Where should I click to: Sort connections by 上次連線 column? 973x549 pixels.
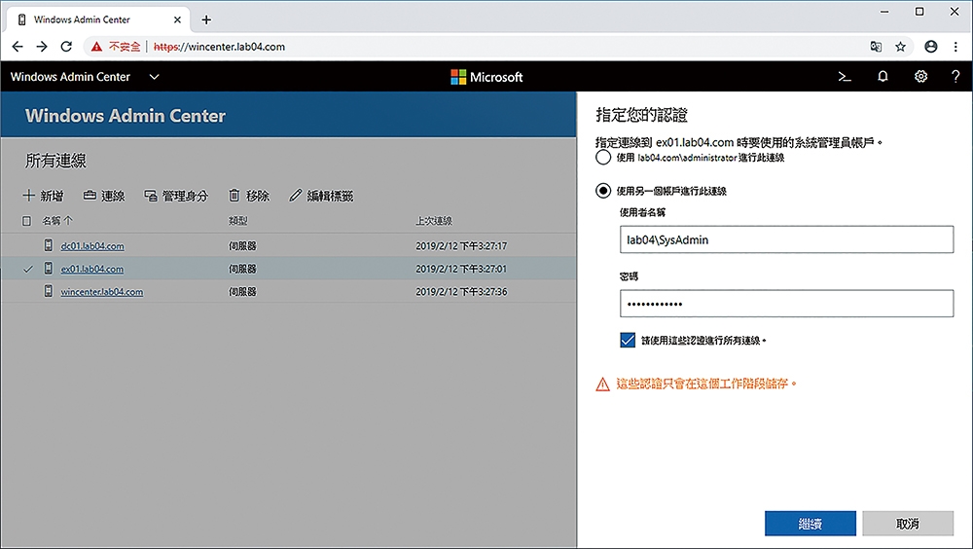(434, 220)
